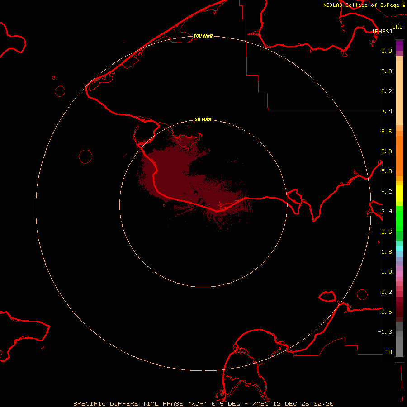Select the 50 NMI range ring label
Viewport: 407px width, 407px height.
pyautogui.click(x=203, y=119)
